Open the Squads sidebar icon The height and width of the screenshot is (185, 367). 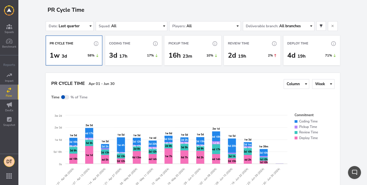[9, 27]
